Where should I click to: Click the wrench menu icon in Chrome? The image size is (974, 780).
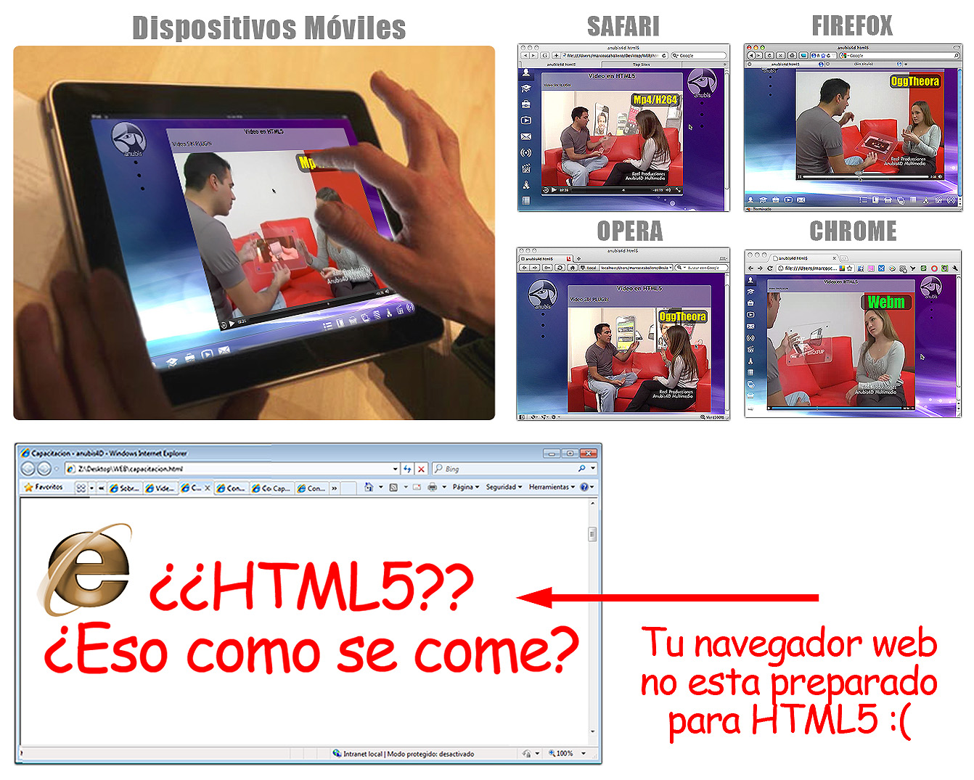click(x=954, y=268)
